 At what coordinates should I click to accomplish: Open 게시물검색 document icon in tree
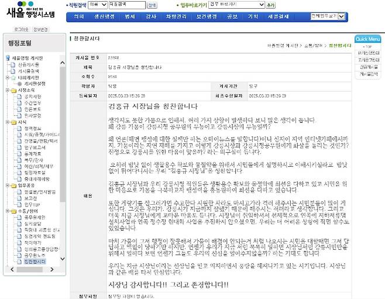click(x=13, y=71)
